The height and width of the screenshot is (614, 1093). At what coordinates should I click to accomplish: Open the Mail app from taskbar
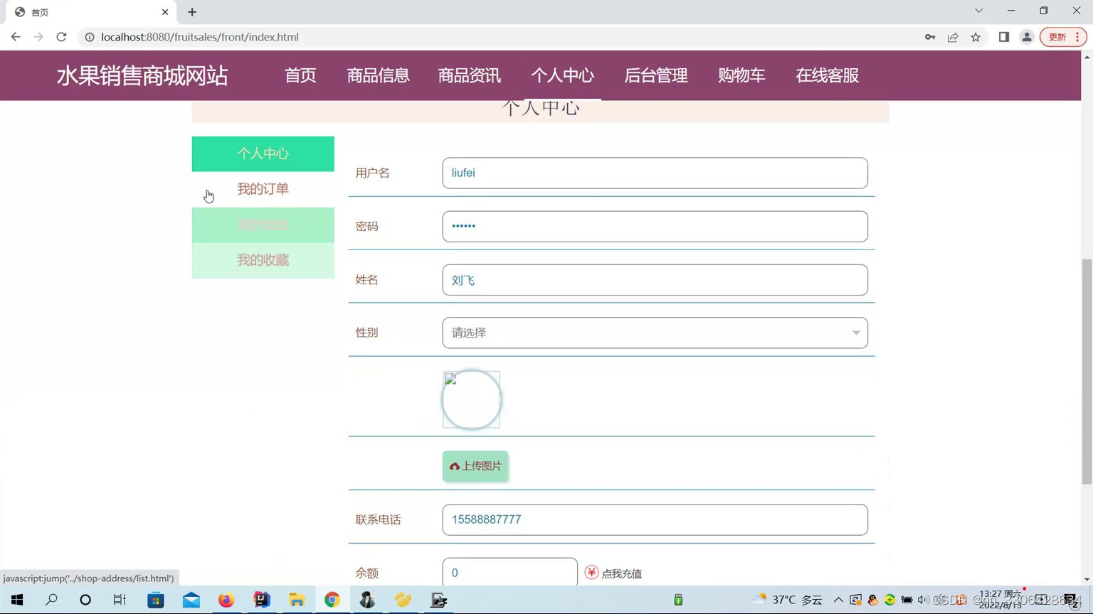(x=191, y=600)
